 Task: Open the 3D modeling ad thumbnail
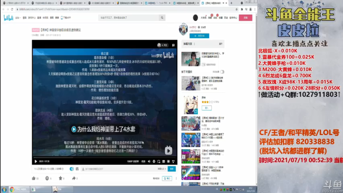click(191, 59)
